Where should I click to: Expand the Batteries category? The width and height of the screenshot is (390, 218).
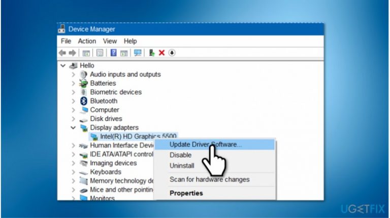tap(73, 83)
